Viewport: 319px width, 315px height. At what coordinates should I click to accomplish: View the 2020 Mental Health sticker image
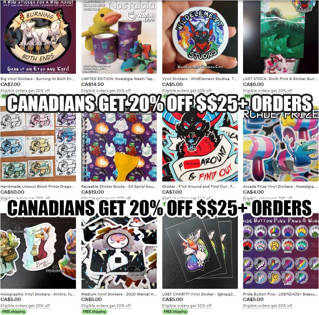[119, 252]
